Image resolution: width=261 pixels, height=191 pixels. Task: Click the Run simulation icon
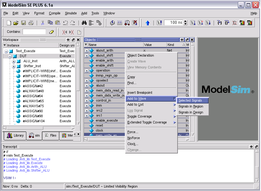(x=193, y=23)
